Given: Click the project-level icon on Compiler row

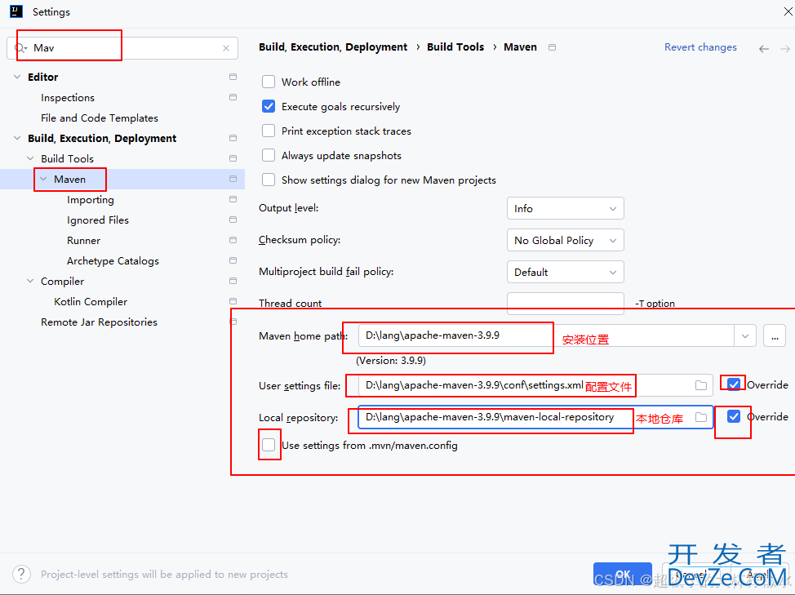Looking at the screenshot, I should 233,281.
